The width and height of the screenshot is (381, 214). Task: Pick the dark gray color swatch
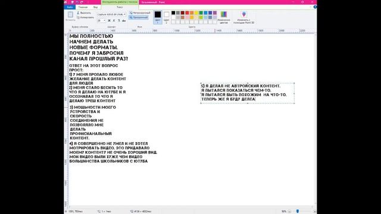tap(178, 12)
